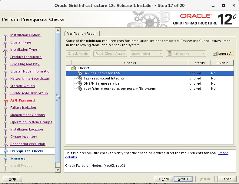Go to Summary step
Image resolution: width=239 pixels, height=184 pixels.
tap(18, 158)
